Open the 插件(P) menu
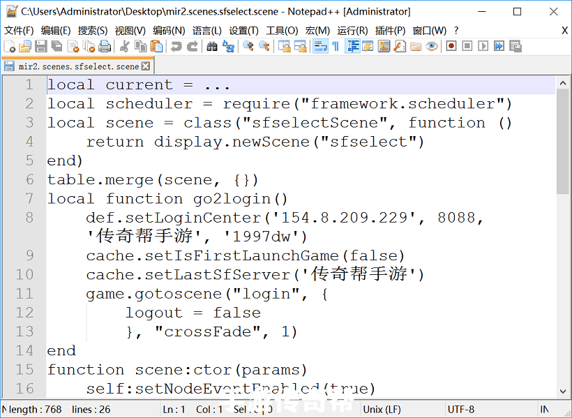 pyautogui.click(x=390, y=31)
